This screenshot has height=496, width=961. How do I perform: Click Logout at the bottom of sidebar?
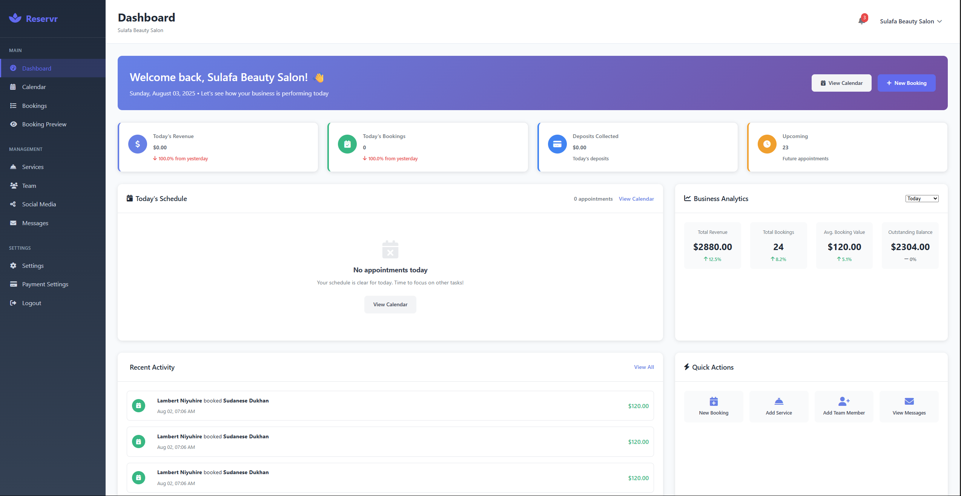(x=31, y=303)
